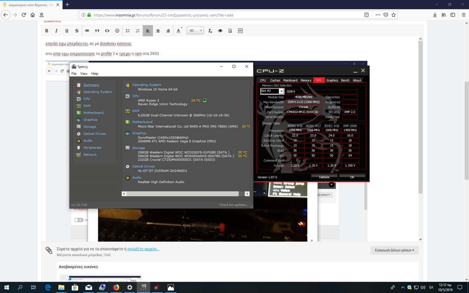469x293 pixels.
Task: Apply underline formatting in editor
Action: coord(67,31)
